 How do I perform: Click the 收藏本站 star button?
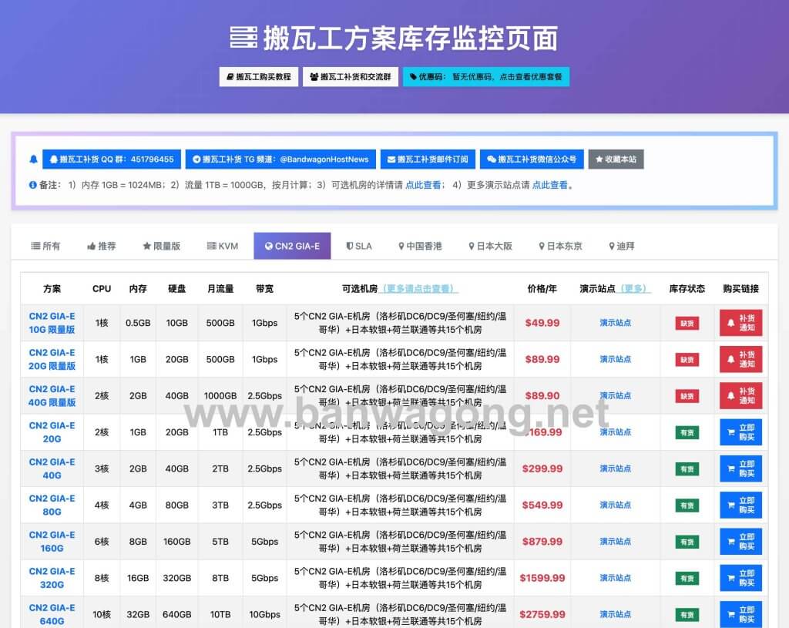click(x=616, y=160)
